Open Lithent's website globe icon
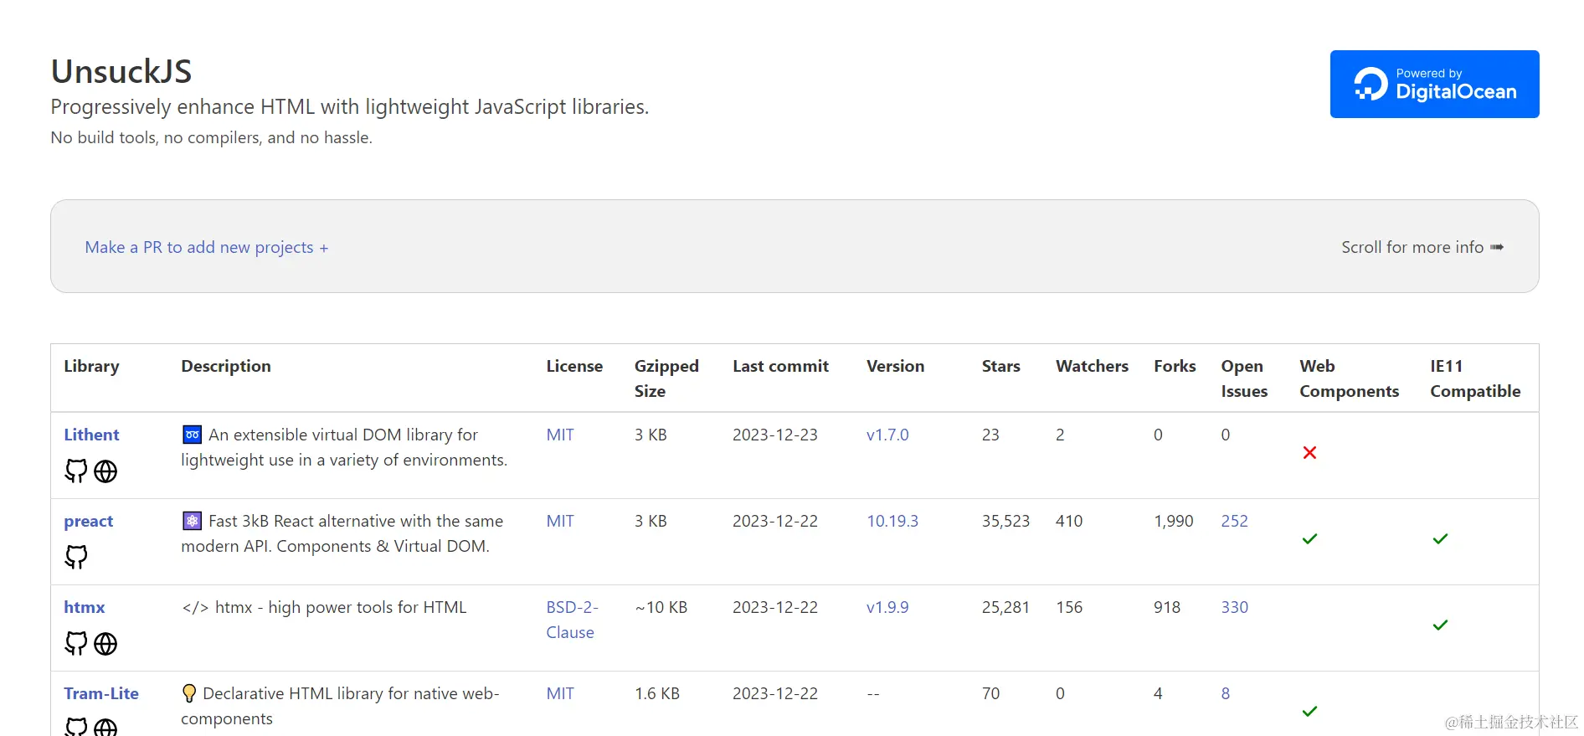Viewport: 1584px width, 736px height. pyautogui.click(x=105, y=471)
